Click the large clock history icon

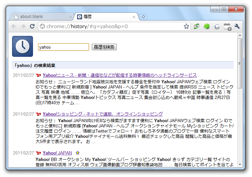coord(23,46)
